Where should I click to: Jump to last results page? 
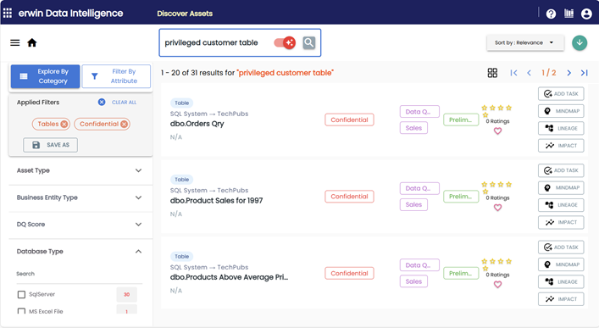pyautogui.click(x=584, y=73)
